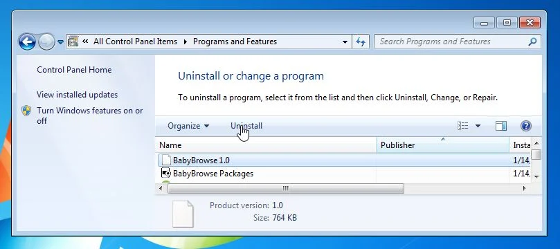Select the BabyBrowse 1.0 row
Viewport: 560px width, 249px height.
click(x=344, y=160)
